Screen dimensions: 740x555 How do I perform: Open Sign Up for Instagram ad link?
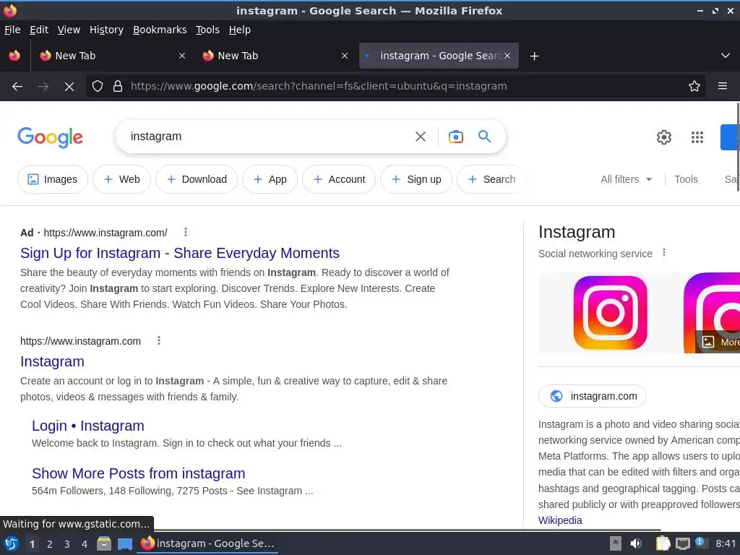180,253
